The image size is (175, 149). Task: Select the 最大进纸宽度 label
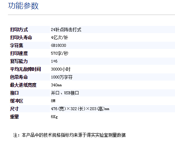tap(23, 85)
